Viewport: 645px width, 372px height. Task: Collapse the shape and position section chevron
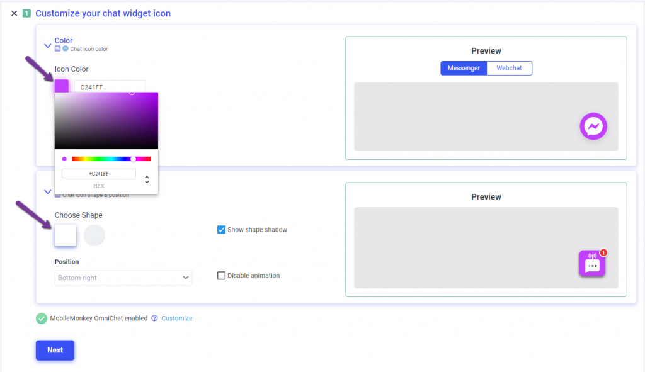(48, 191)
